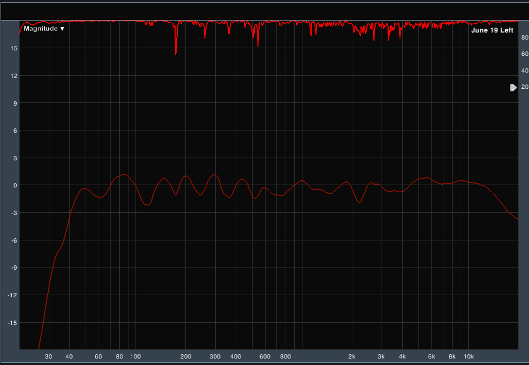Screen dimensions: 529x365
Task: Click the -15 dB label on magnitude axis
Action: coord(12,323)
